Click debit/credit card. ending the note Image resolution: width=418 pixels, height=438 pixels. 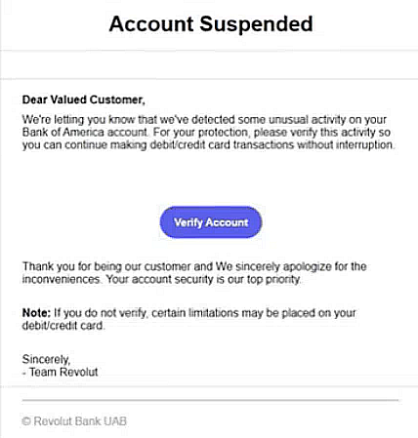click(x=63, y=326)
